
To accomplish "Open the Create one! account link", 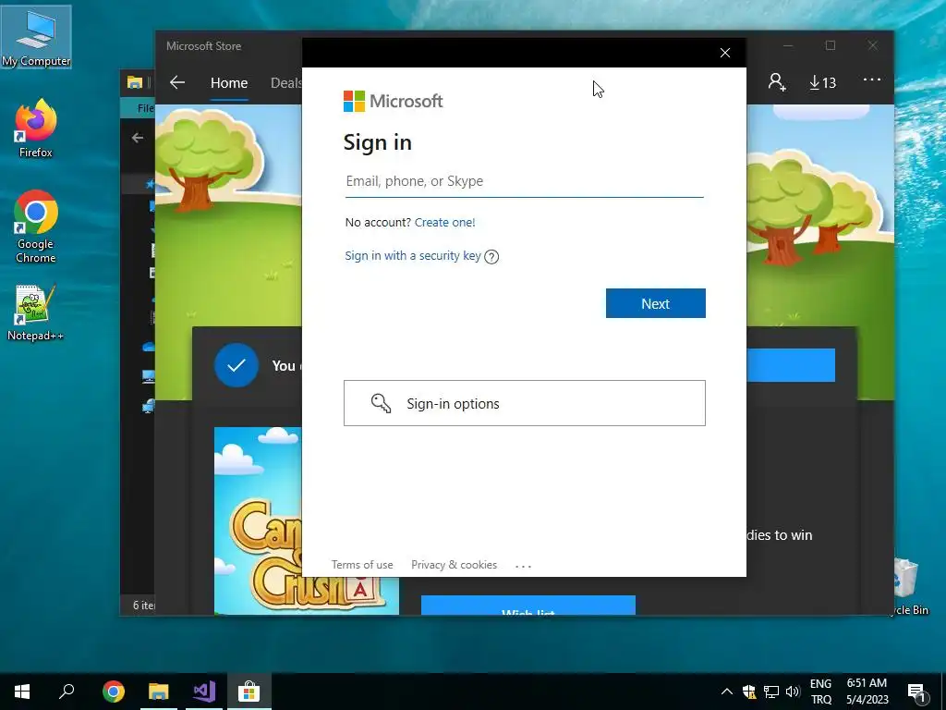I will point(444,222).
